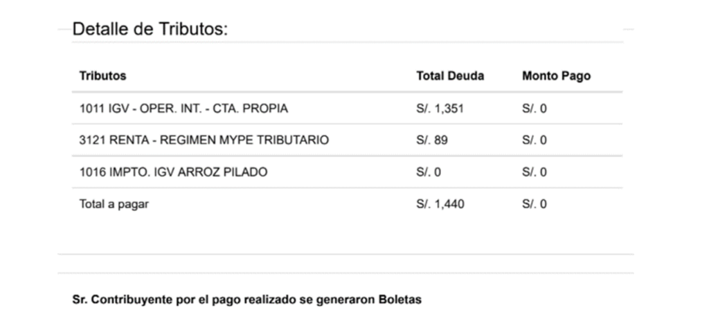Viewport: 709px width, 328px height.
Task: Click Monto Pago value for 1011 IGV
Action: pyautogui.click(x=534, y=109)
